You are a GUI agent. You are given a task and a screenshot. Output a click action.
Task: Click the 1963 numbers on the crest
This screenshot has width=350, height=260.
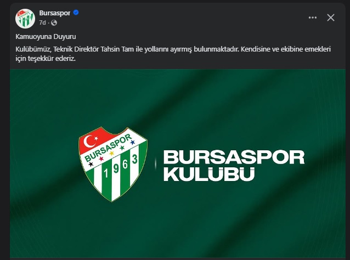pos(120,166)
